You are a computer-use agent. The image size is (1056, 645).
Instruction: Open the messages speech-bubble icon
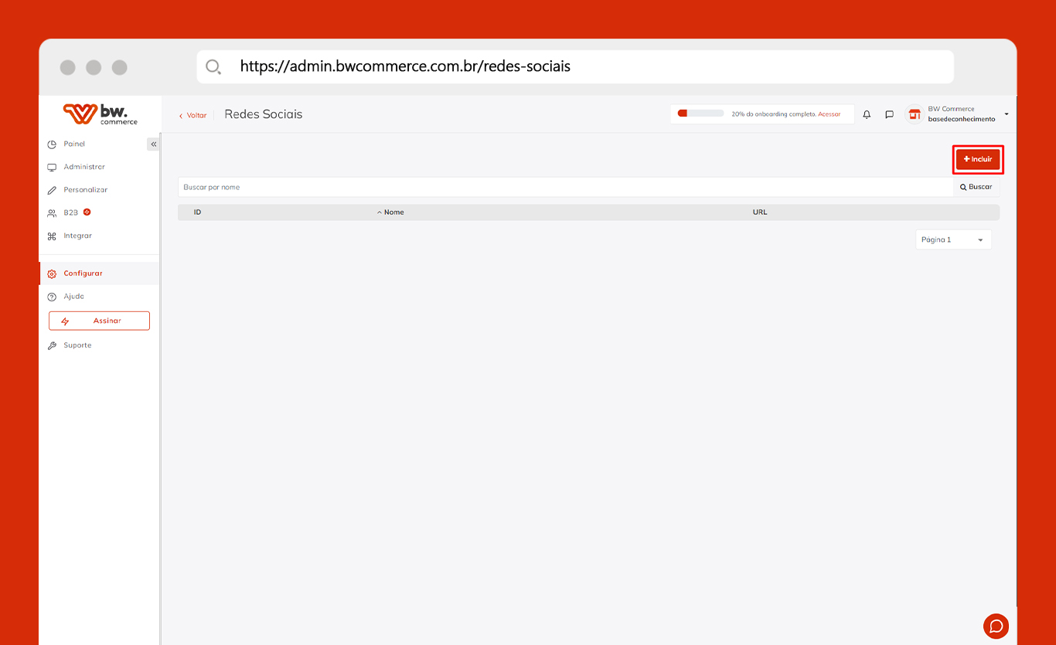(889, 114)
